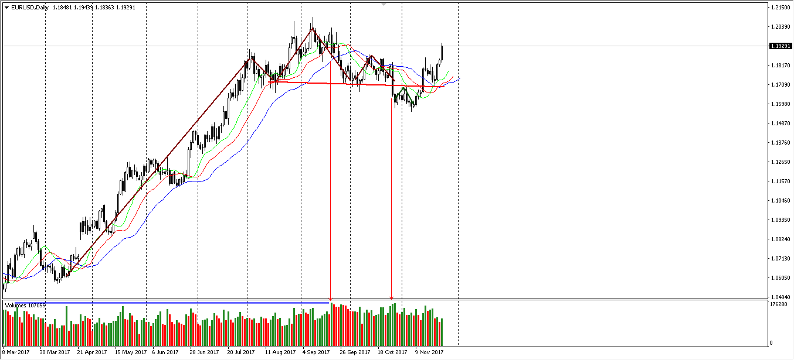794x360 pixels.
Task: Click the EURUSD,Daily symbol title text
Action: coord(29,8)
